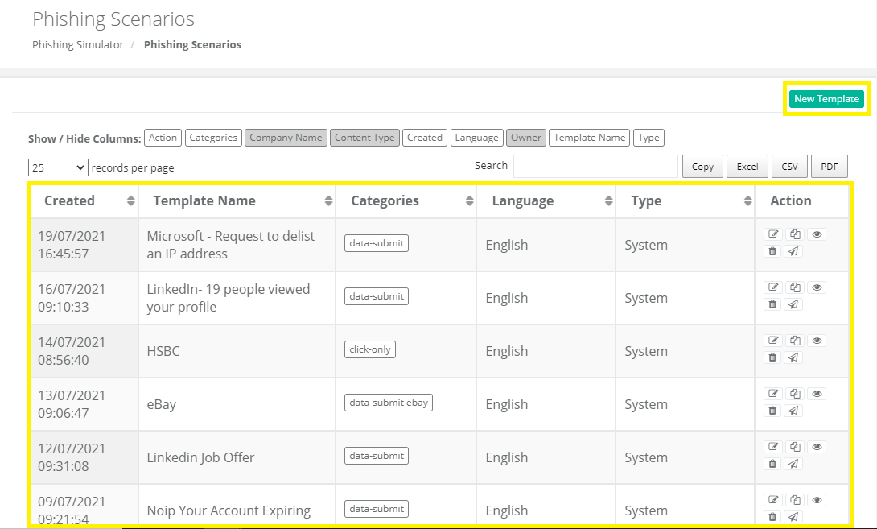Preview the Linkedin Job Offer template
Image resolution: width=877 pixels, height=529 pixels.
coord(817,447)
